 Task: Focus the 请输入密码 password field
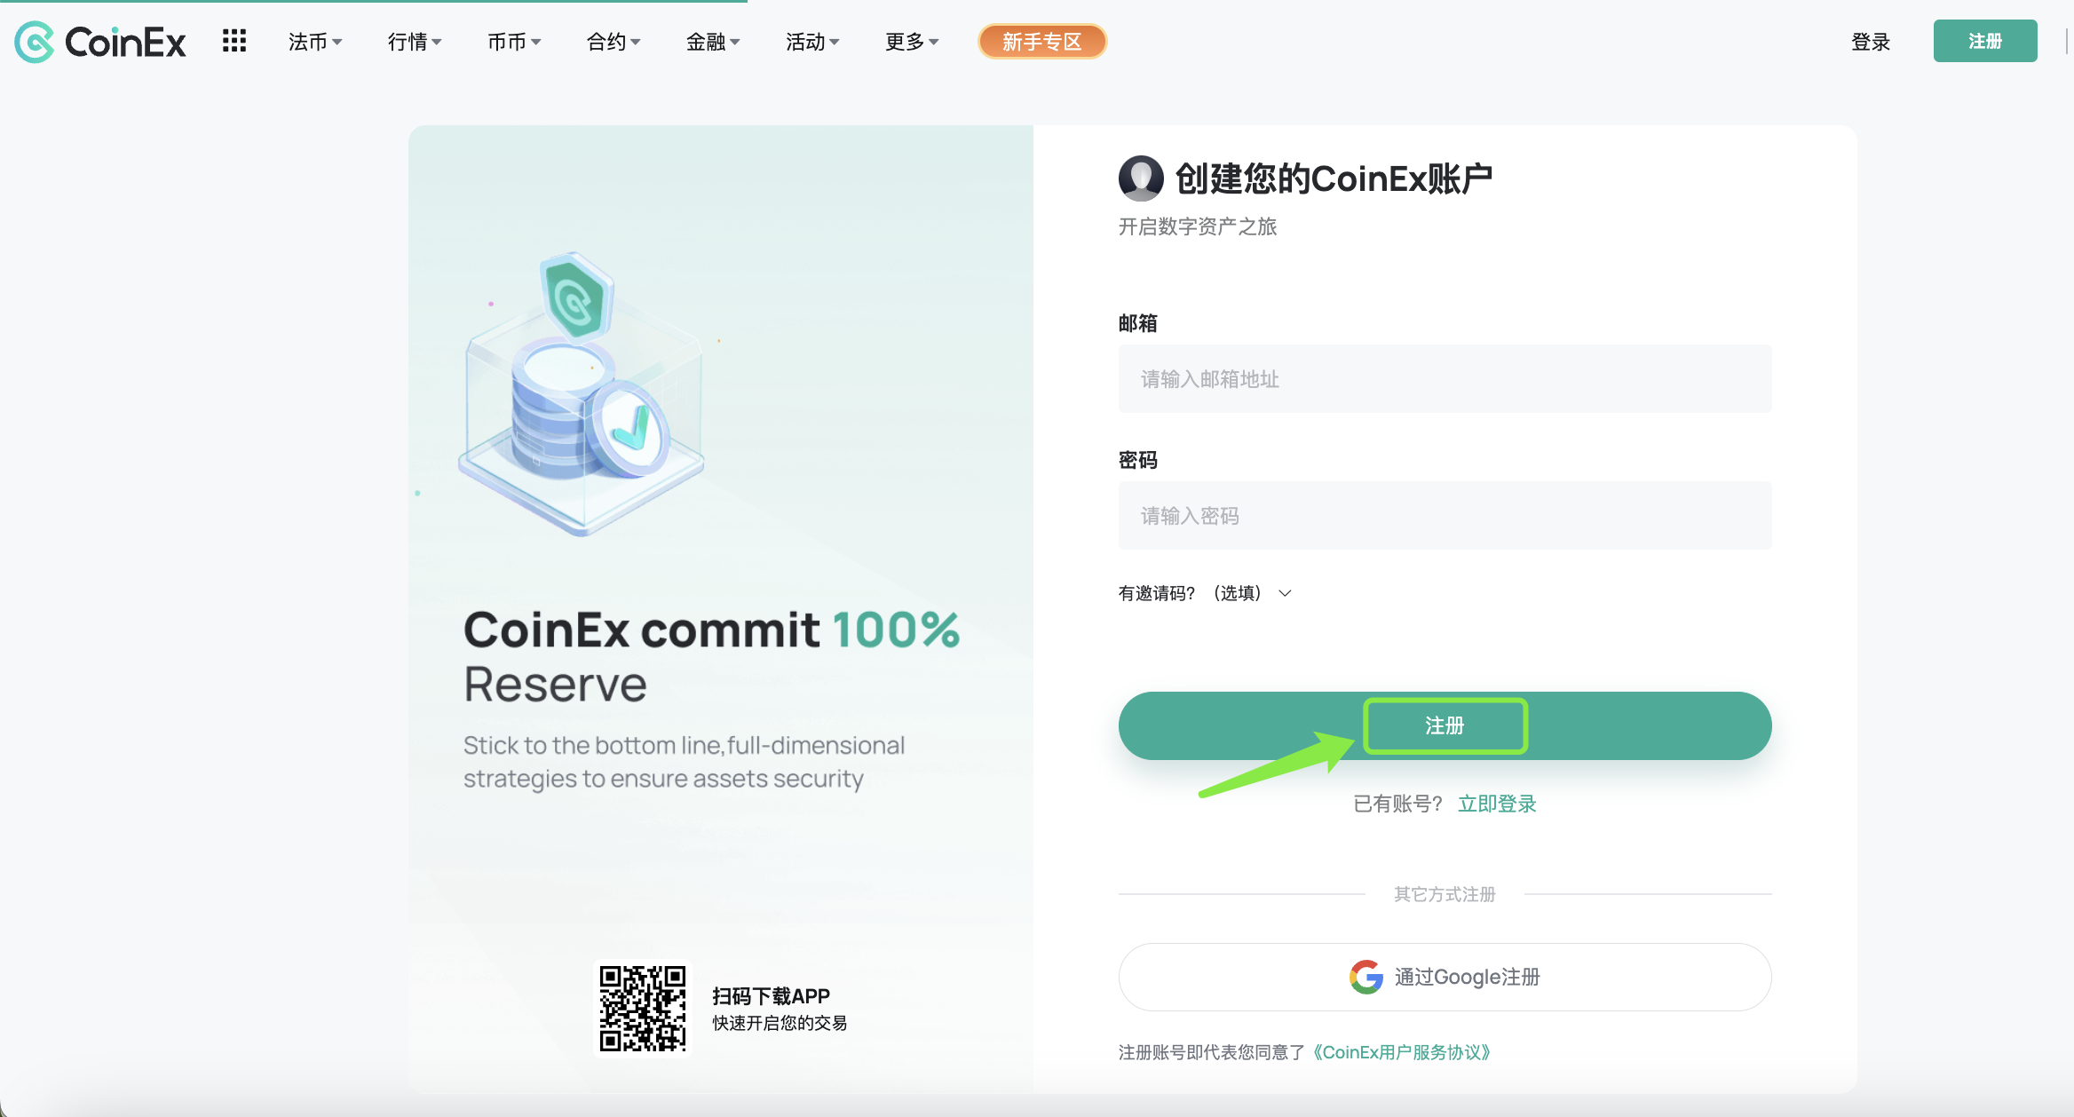click(1445, 516)
